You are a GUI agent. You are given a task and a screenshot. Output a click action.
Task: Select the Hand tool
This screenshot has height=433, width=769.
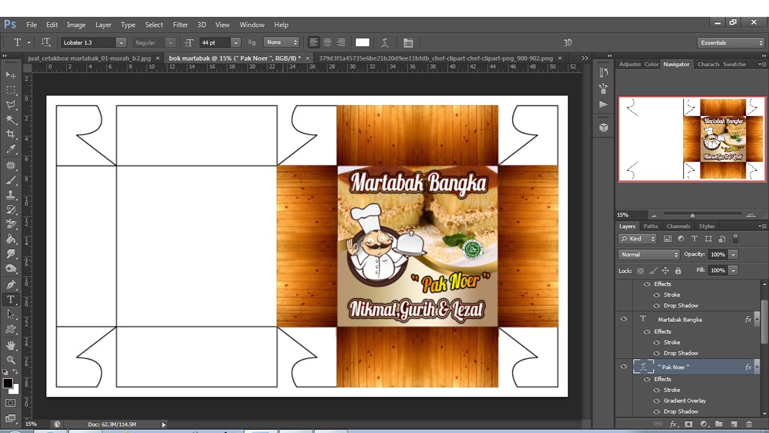coord(11,346)
